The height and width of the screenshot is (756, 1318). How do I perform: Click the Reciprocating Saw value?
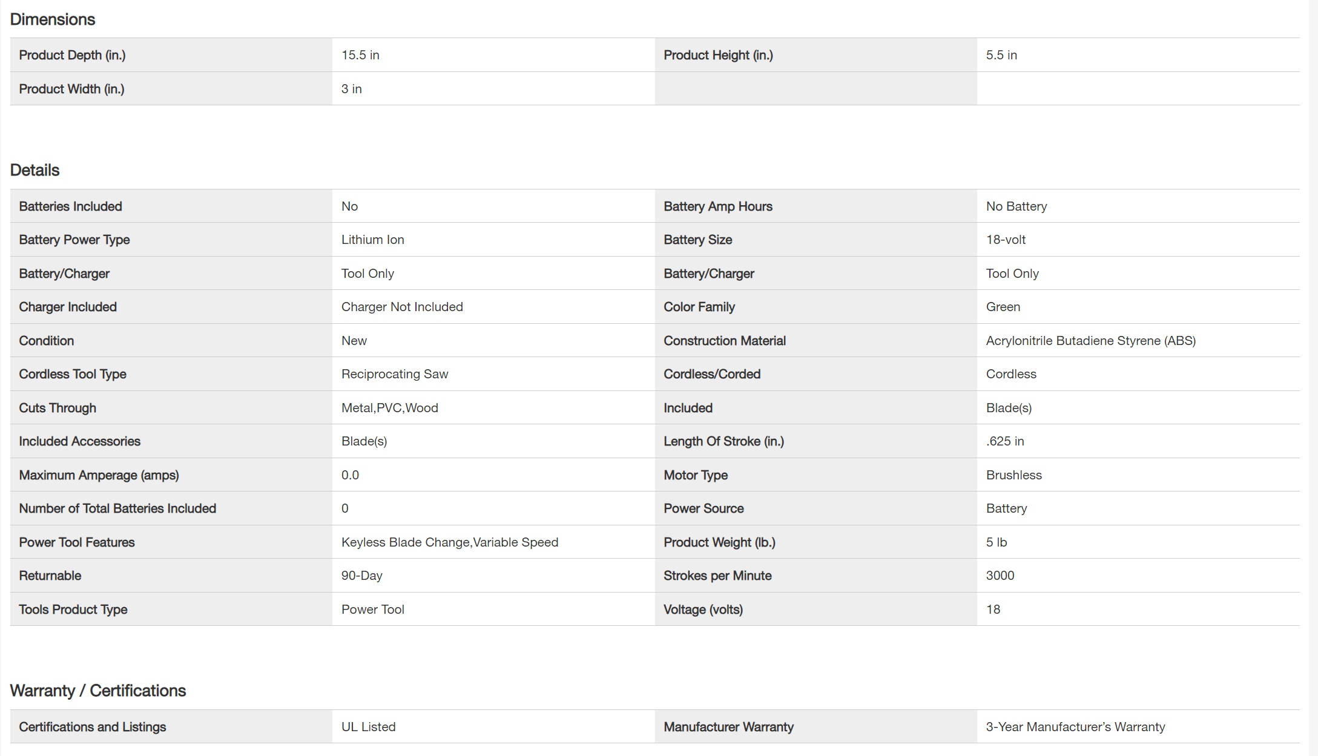[395, 374]
